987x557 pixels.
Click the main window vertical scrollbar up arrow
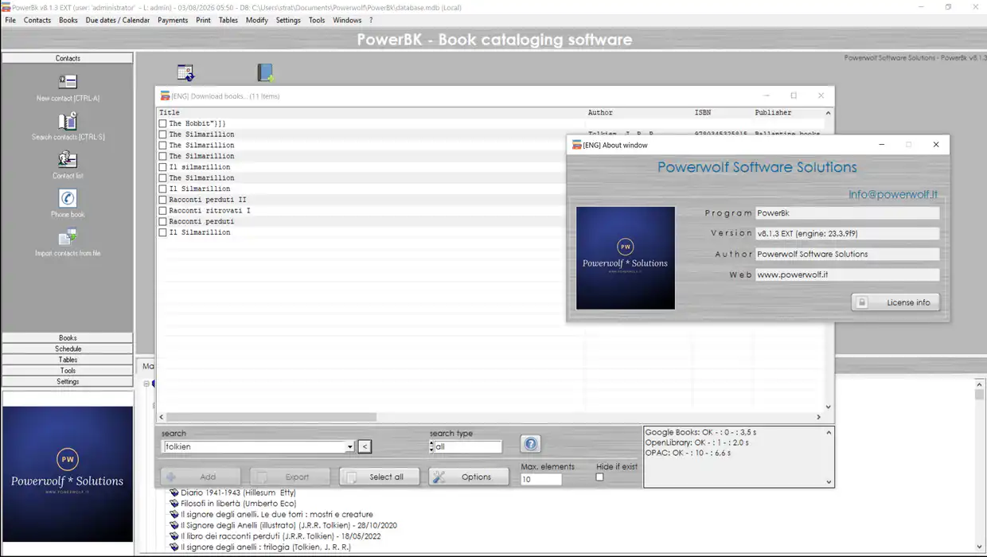(x=980, y=385)
